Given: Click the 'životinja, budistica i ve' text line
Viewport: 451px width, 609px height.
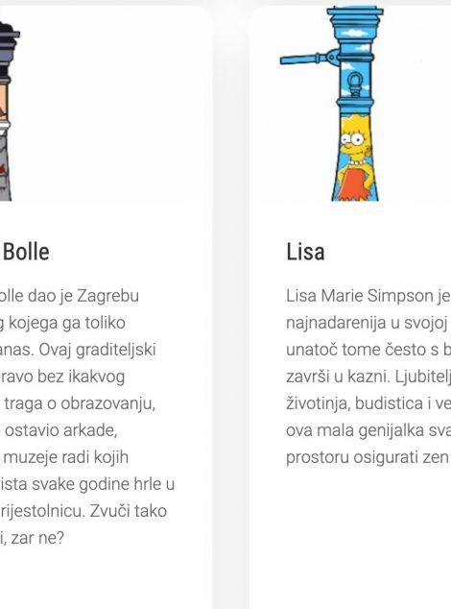Looking at the screenshot, I should (368, 403).
